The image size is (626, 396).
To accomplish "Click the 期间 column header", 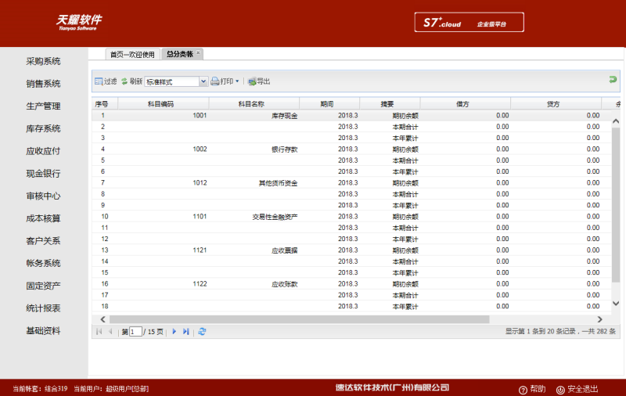I will (x=329, y=104).
